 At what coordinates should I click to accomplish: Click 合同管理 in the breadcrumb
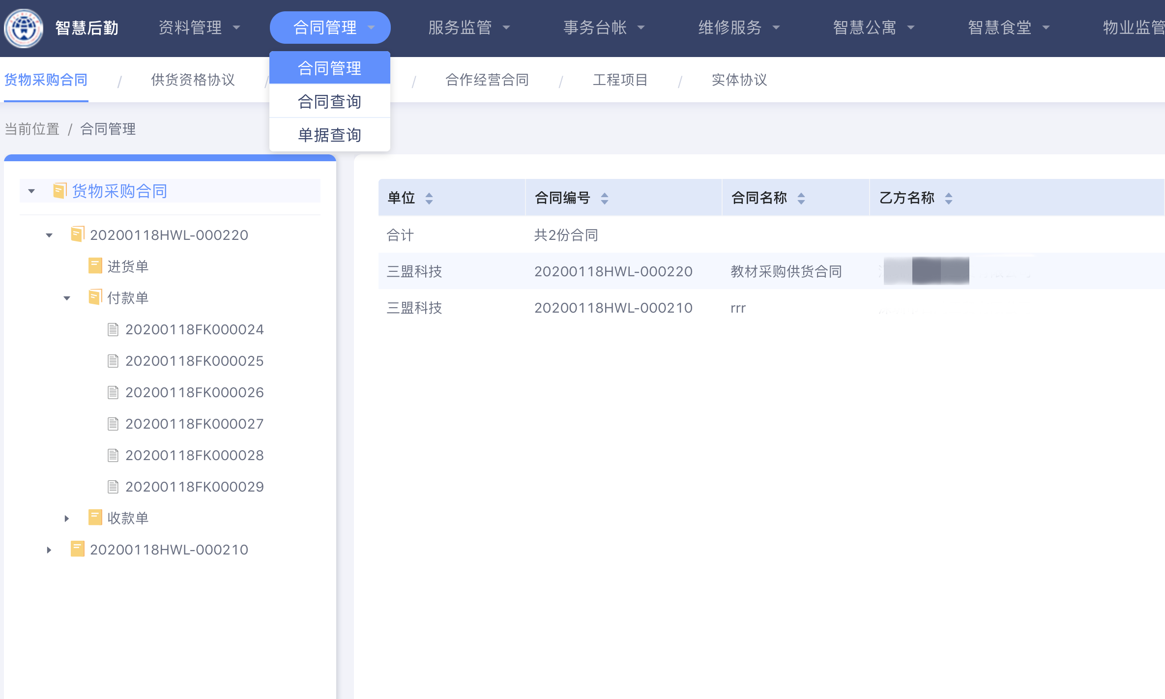pos(108,129)
